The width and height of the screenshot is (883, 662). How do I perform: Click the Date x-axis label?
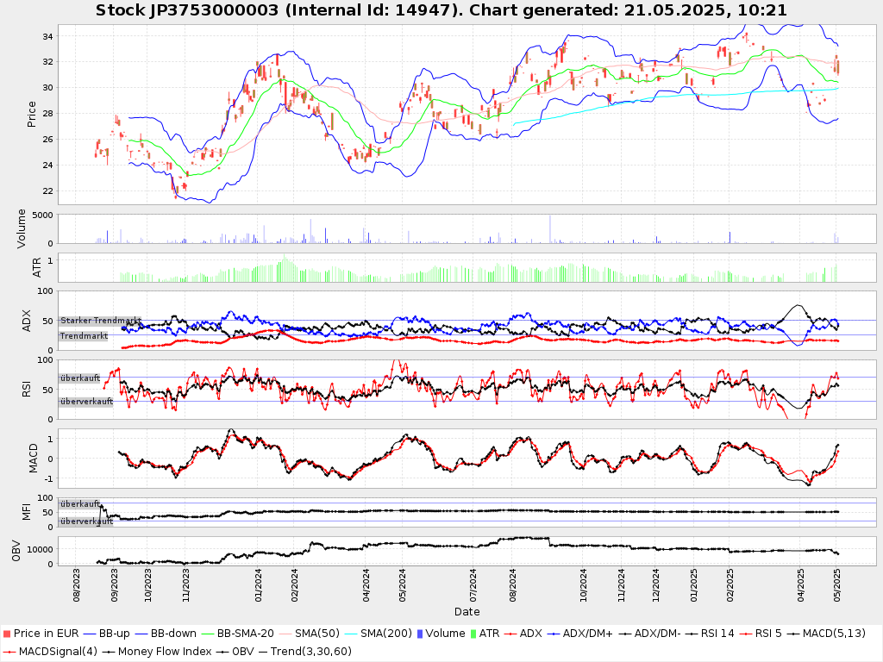(467, 611)
